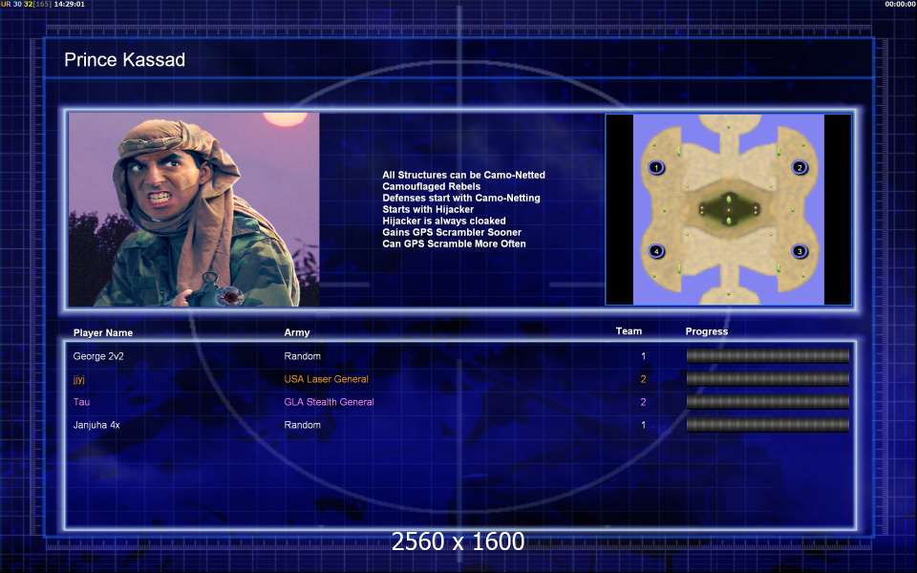This screenshot has width=917, height=573.
Task: Click the 'Prince Kassad' title text
Action: pyautogui.click(x=124, y=59)
